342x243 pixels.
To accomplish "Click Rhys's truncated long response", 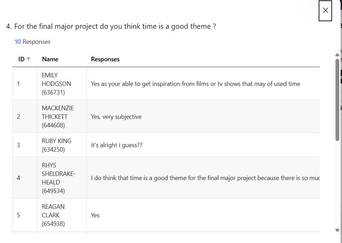I will (x=205, y=178).
